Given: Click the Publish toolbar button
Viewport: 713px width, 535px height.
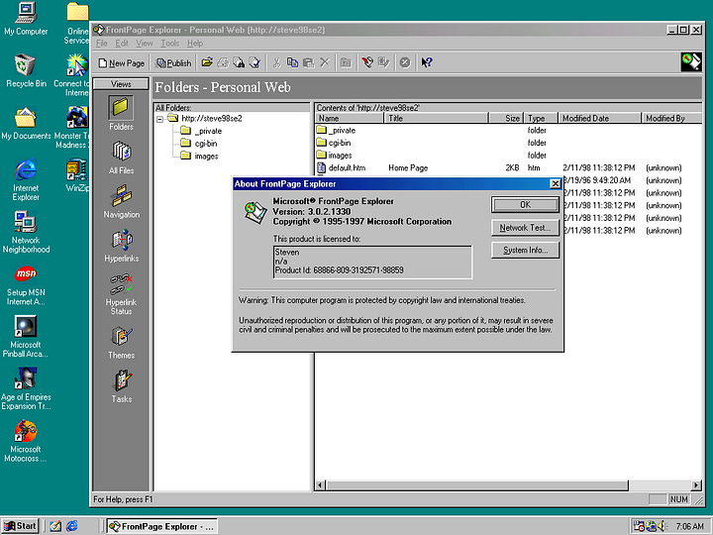Looking at the screenshot, I should pyautogui.click(x=173, y=62).
